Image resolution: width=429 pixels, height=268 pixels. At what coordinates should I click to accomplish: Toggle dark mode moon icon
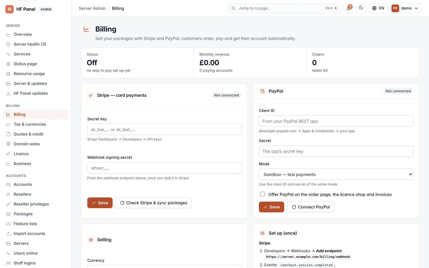(x=361, y=8)
